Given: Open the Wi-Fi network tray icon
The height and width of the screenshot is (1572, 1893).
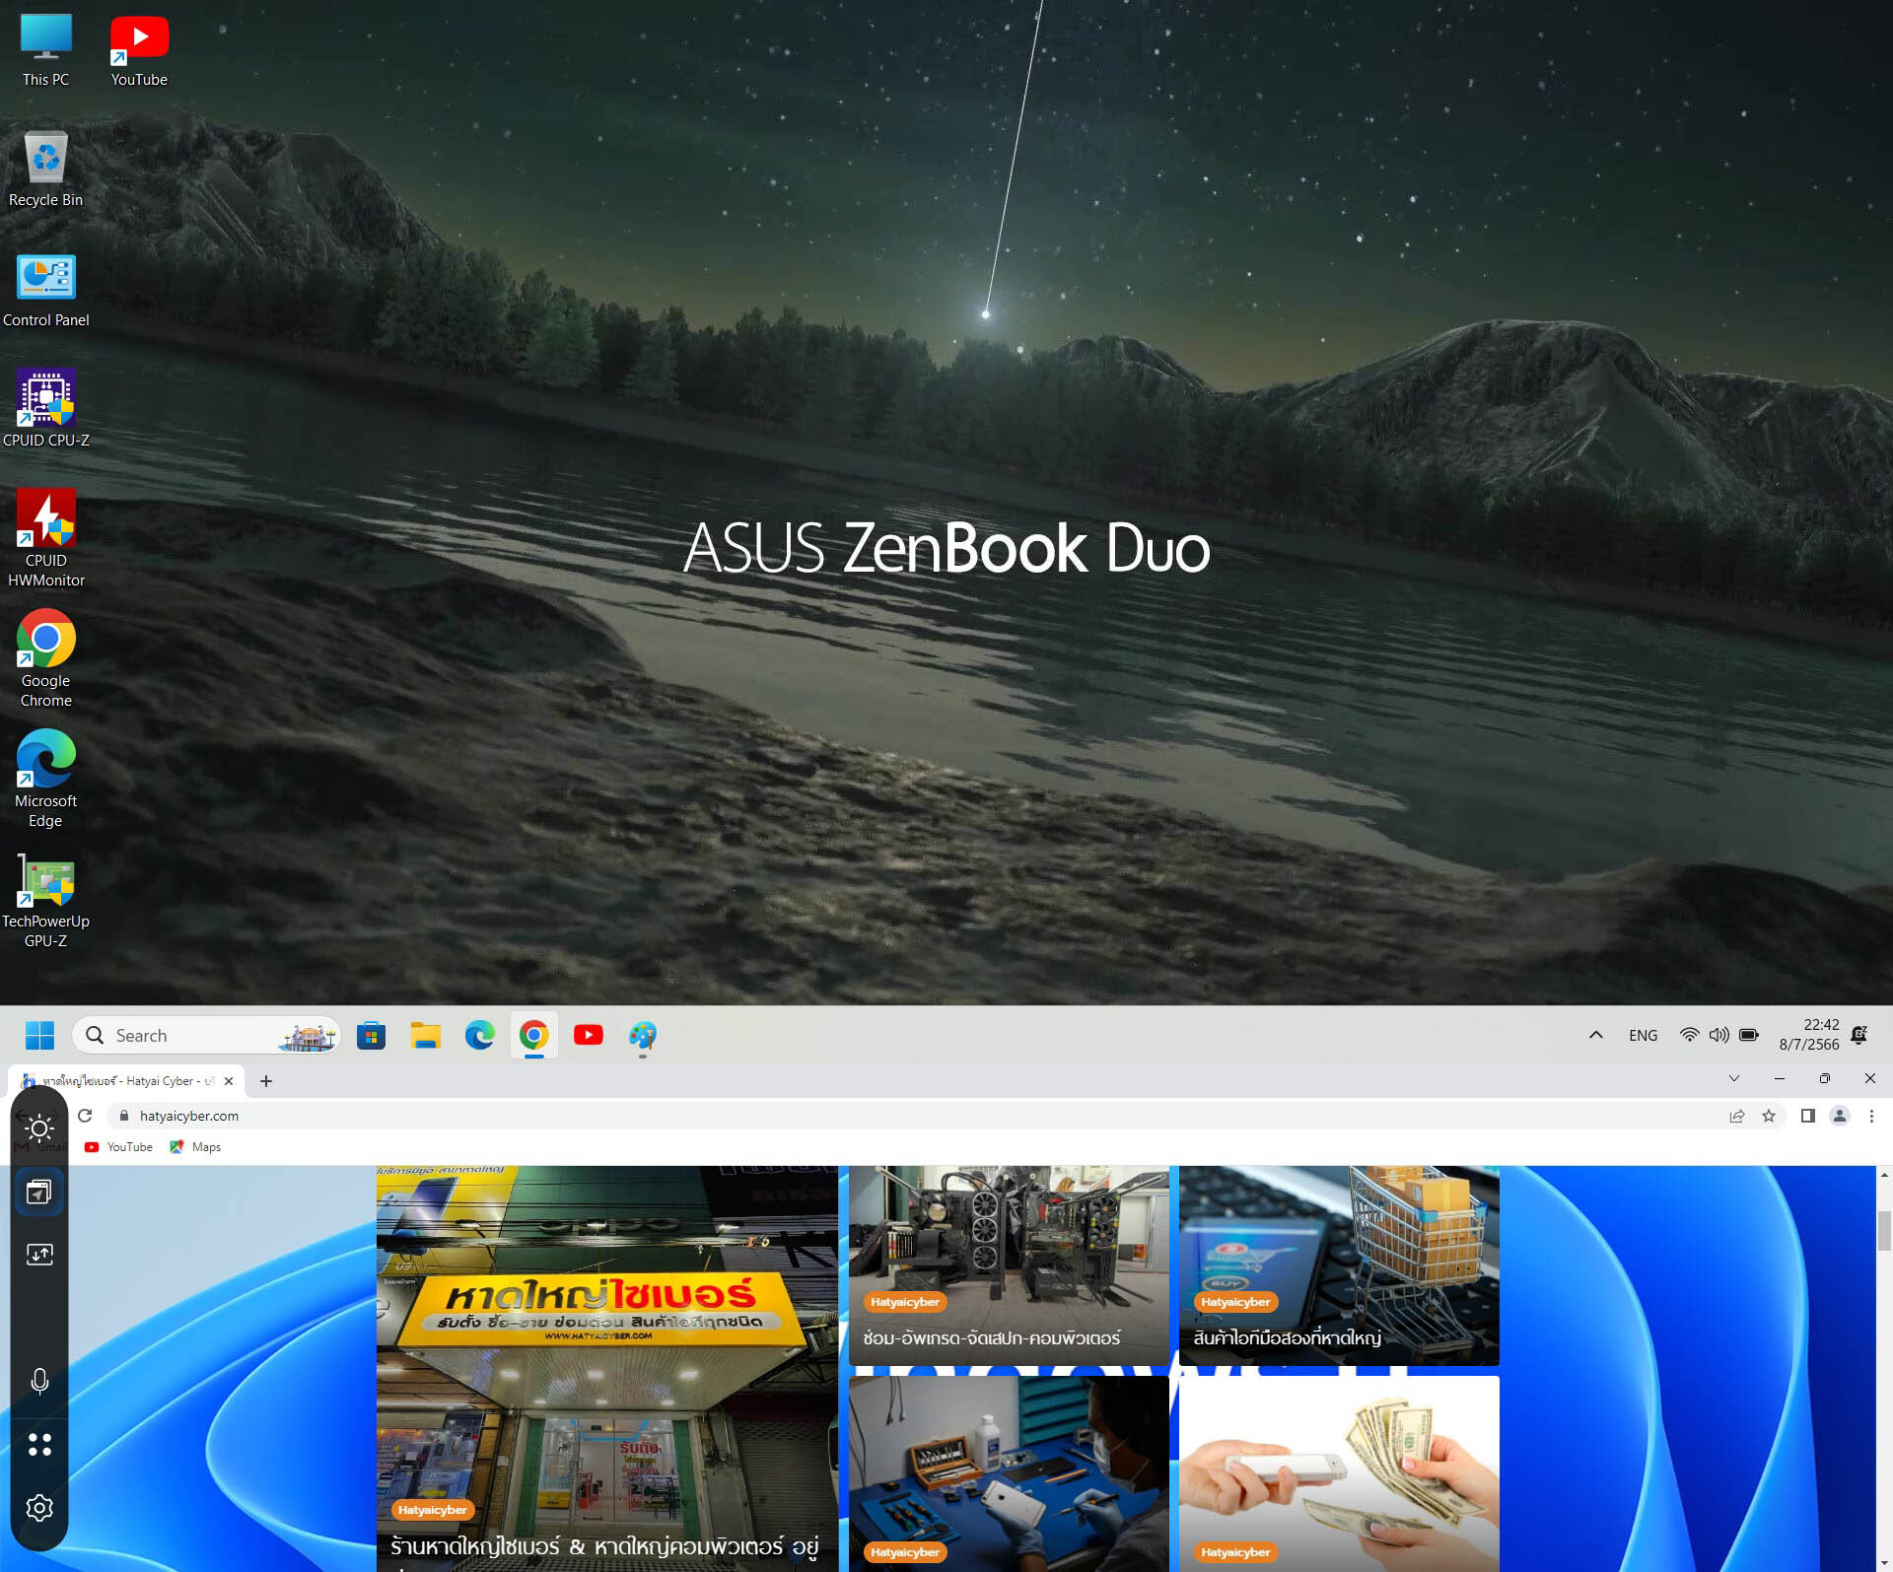Looking at the screenshot, I should pyautogui.click(x=1689, y=1035).
